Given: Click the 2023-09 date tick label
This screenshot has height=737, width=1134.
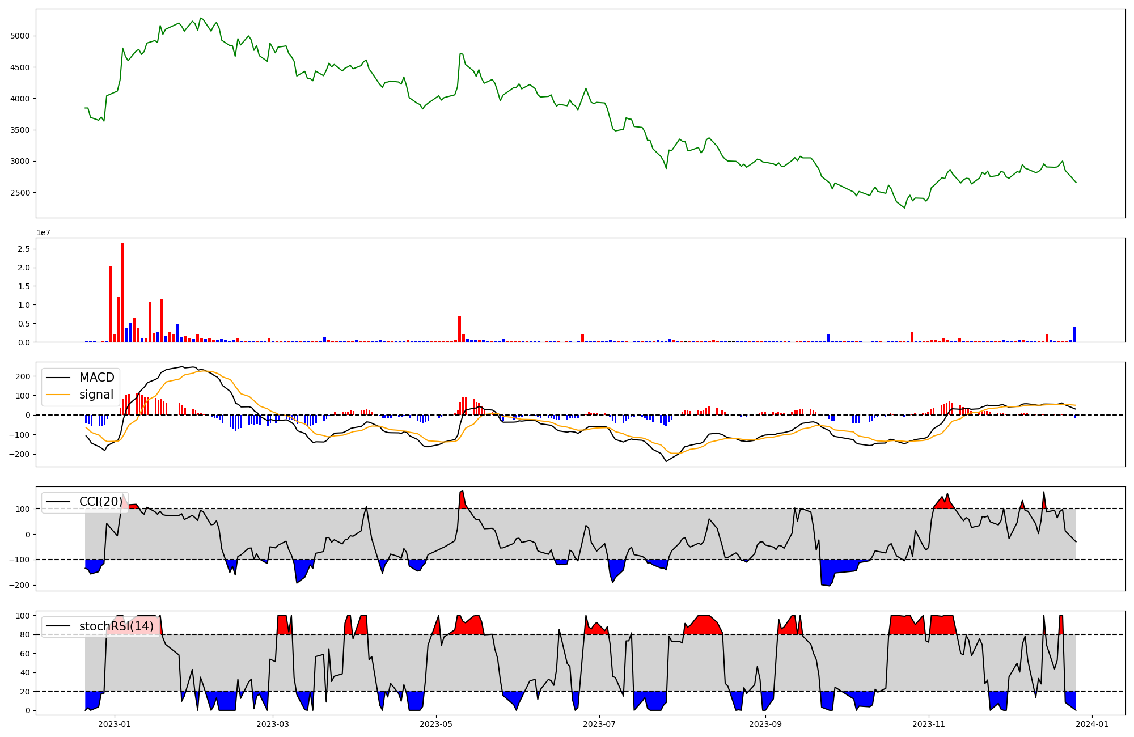Looking at the screenshot, I should click(x=765, y=724).
